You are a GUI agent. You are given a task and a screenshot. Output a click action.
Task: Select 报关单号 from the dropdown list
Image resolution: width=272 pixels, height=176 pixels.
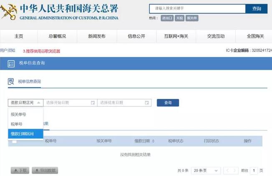click(x=19, y=114)
